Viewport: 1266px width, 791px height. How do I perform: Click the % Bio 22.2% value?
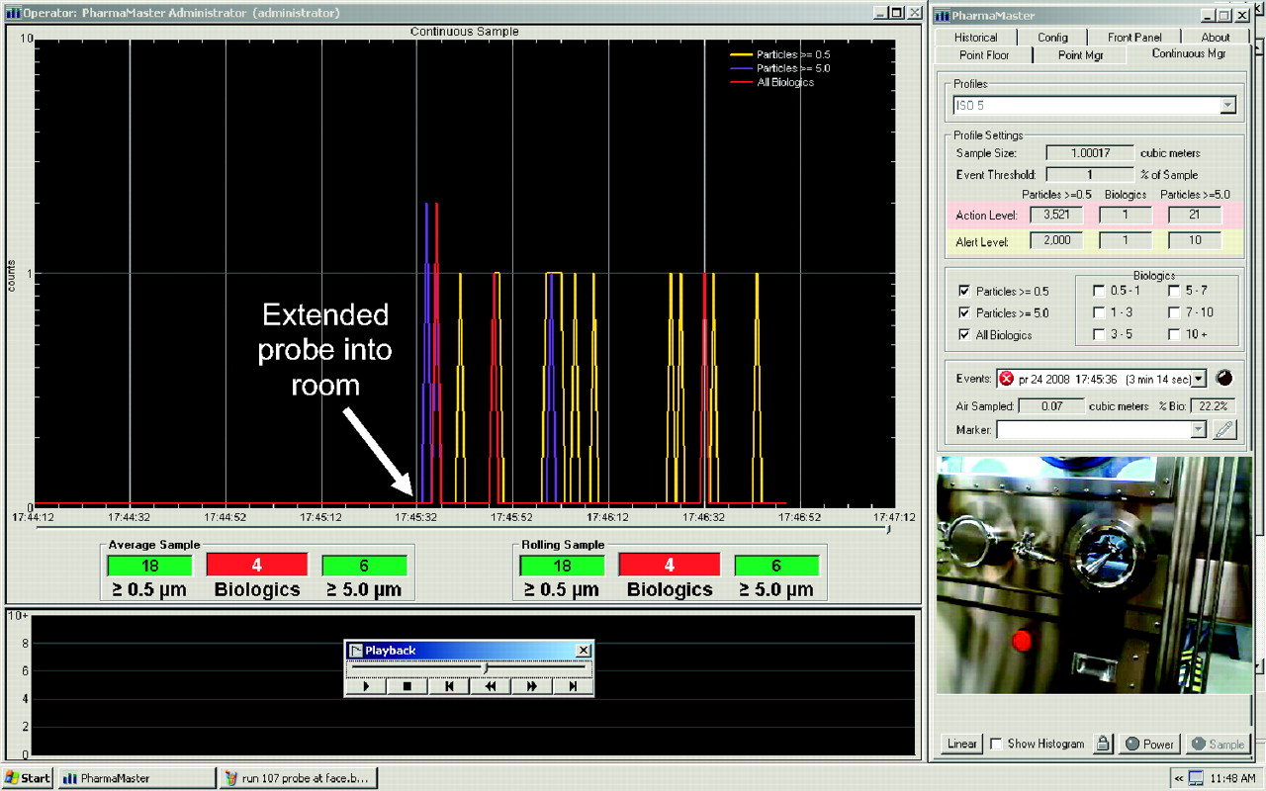click(x=1211, y=405)
